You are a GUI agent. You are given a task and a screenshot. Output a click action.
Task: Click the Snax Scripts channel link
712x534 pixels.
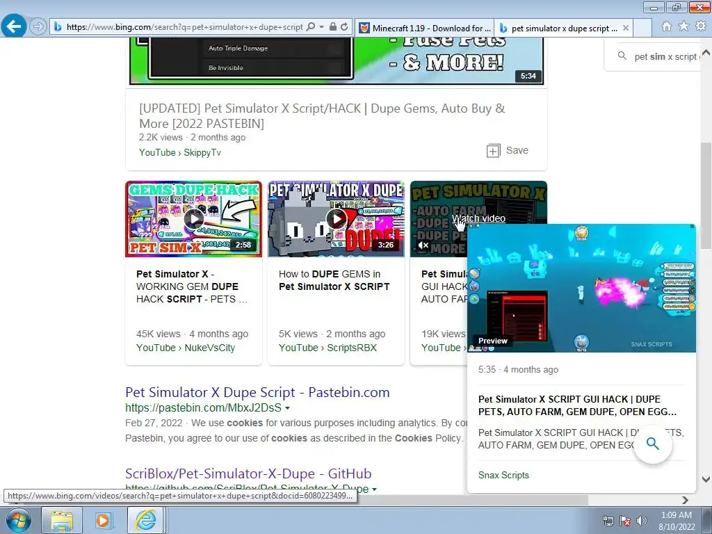pos(503,476)
